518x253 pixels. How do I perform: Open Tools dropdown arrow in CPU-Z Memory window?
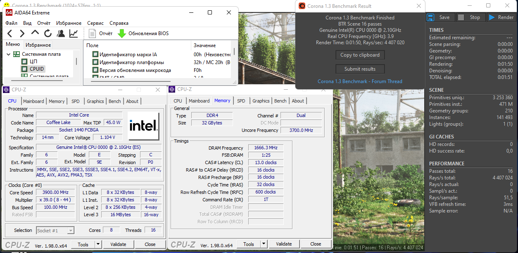(x=264, y=244)
